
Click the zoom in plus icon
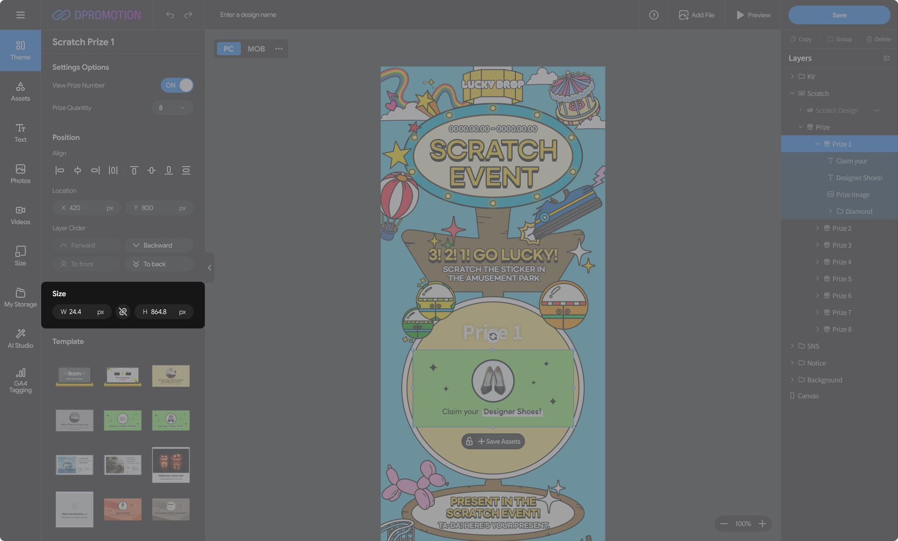click(762, 524)
